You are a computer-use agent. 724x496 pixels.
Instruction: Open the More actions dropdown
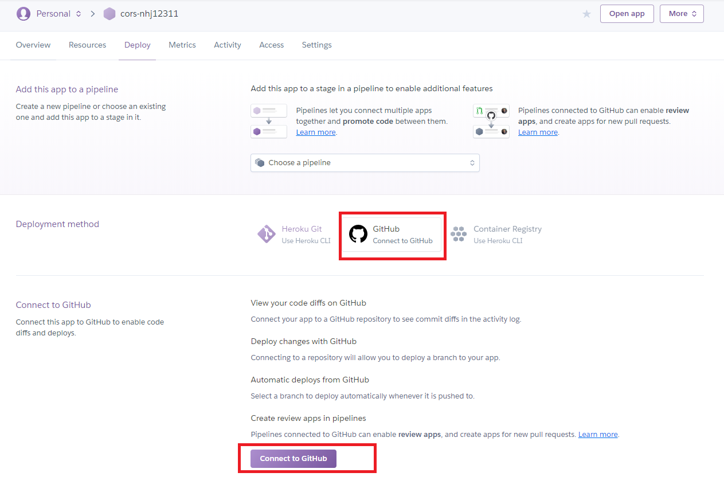[682, 14]
